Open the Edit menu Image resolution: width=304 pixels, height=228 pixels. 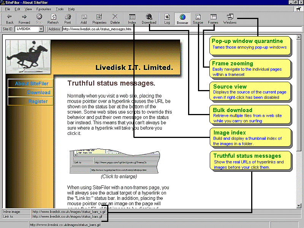17,9
